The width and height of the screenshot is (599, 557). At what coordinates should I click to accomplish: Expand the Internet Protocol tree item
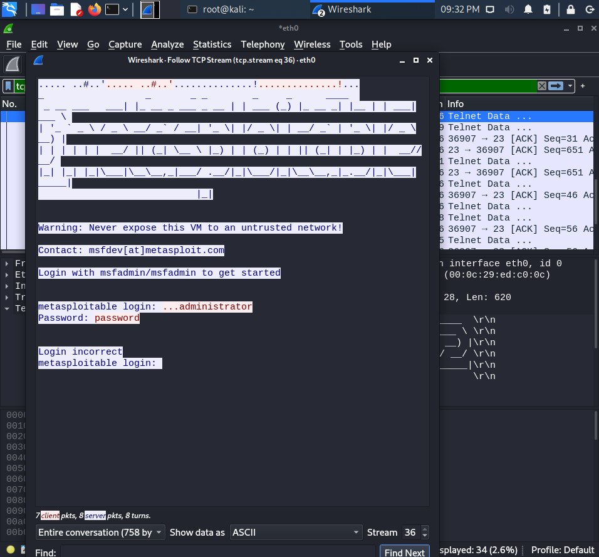(7, 286)
